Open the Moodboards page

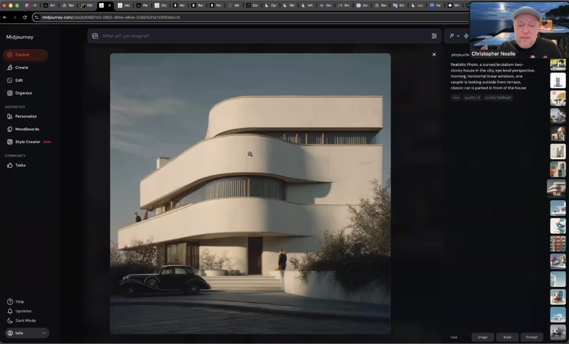pos(27,129)
